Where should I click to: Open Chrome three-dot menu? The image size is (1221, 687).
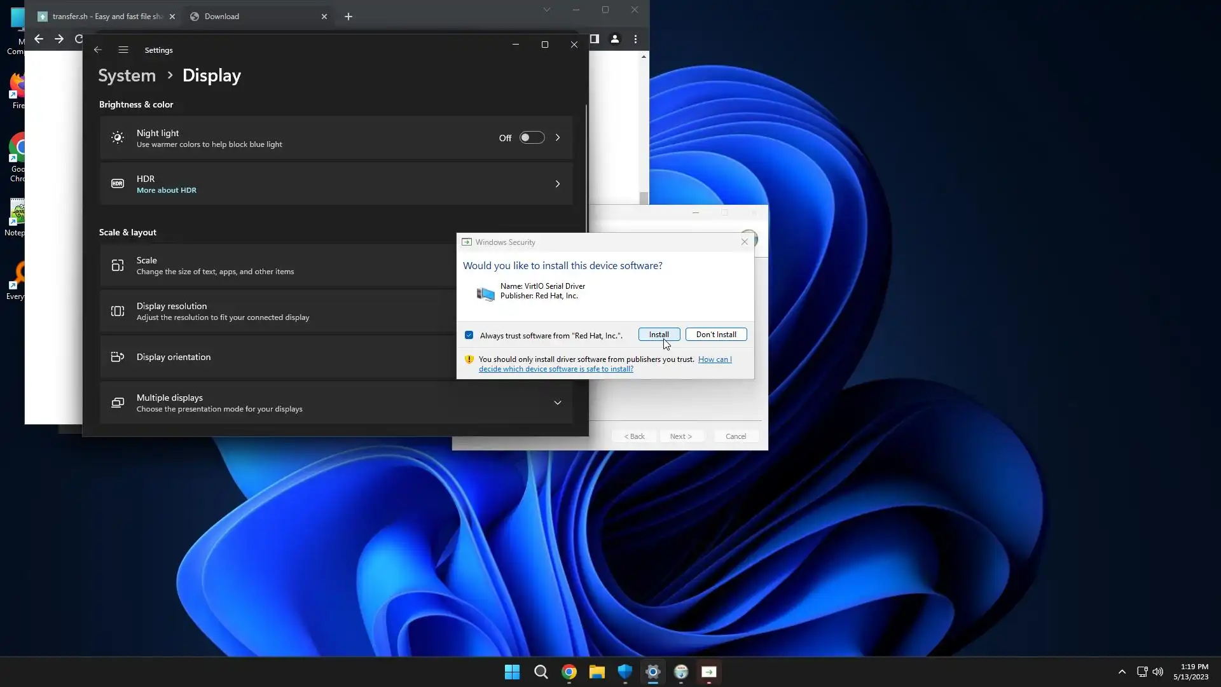point(635,39)
